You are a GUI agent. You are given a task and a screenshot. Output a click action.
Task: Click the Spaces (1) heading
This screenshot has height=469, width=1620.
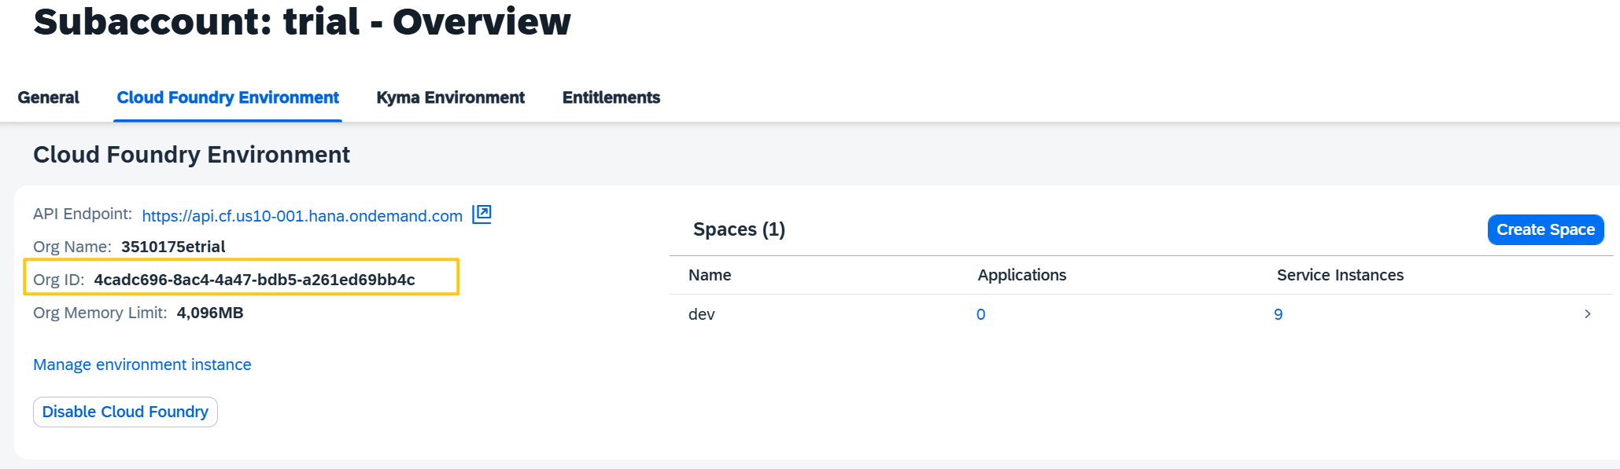pos(739,229)
